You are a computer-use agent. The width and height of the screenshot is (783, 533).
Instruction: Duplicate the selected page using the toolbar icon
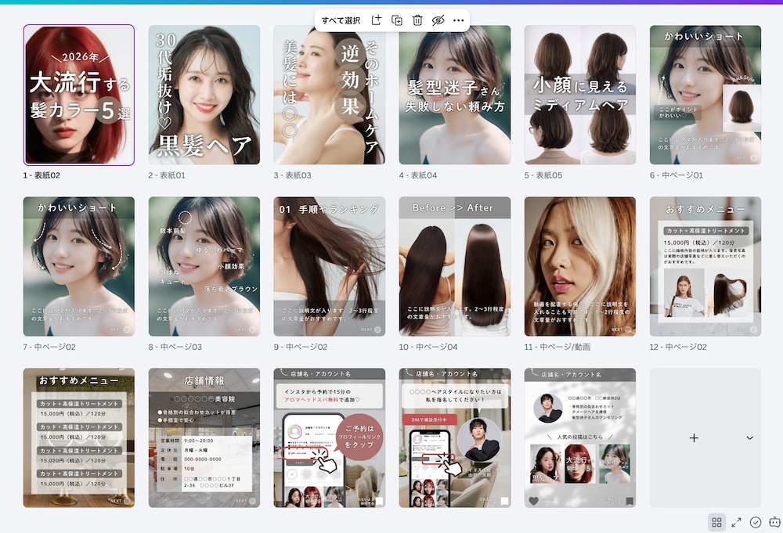pyautogui.click(x=396, y=20)
